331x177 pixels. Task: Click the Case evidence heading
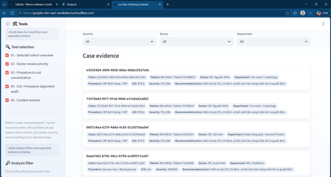pos(101,56)
